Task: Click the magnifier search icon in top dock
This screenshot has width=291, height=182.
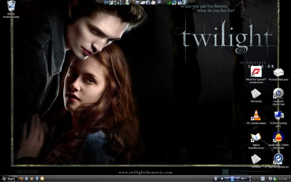Action: pyautogui.click(x=159, y=3)
